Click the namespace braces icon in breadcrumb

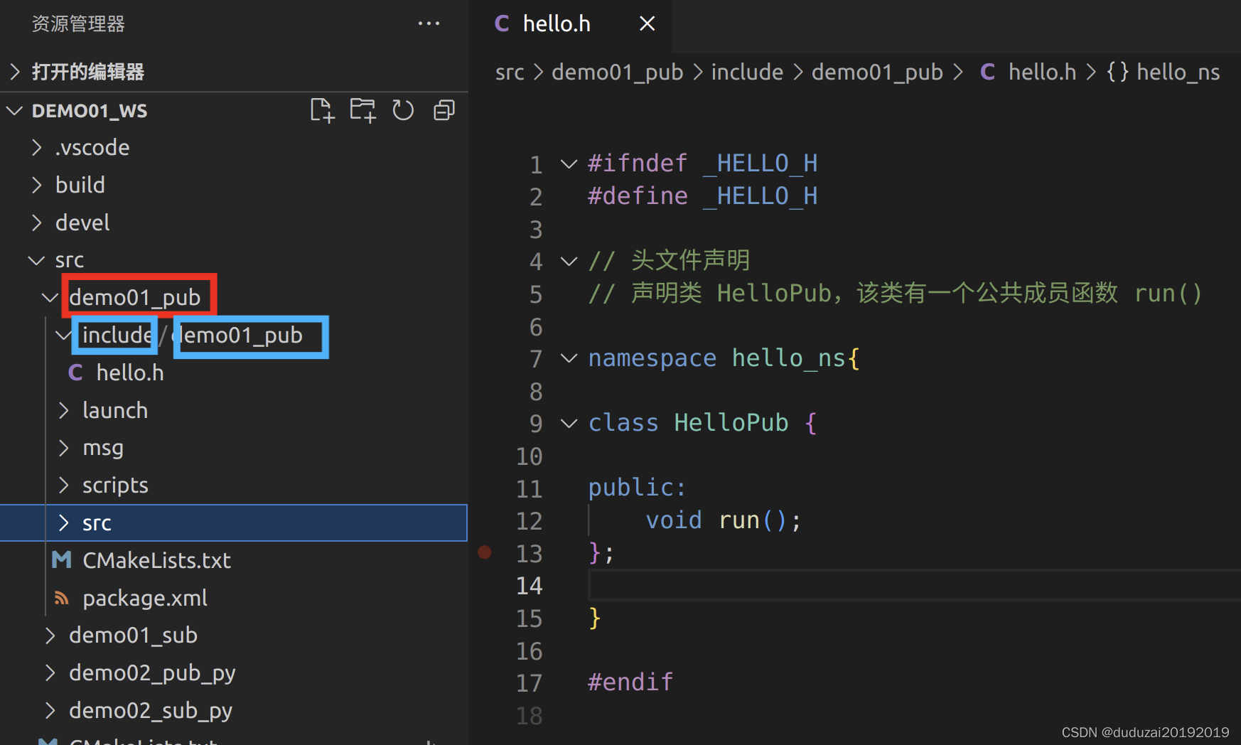point(1117,72)
